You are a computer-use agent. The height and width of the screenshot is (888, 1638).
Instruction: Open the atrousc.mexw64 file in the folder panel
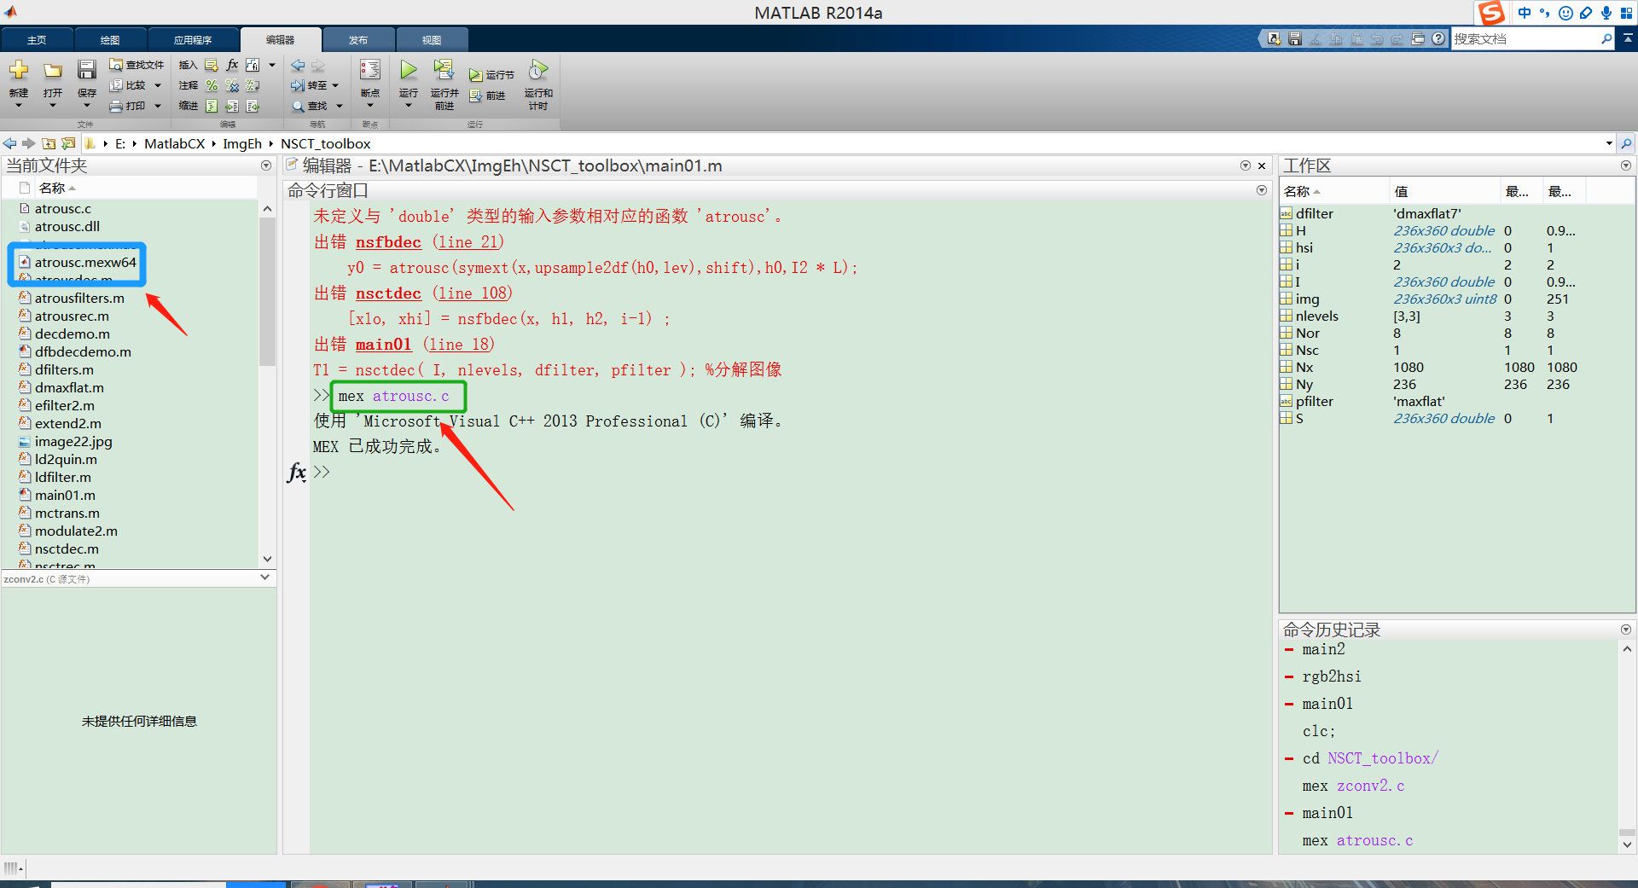(84, 263)
